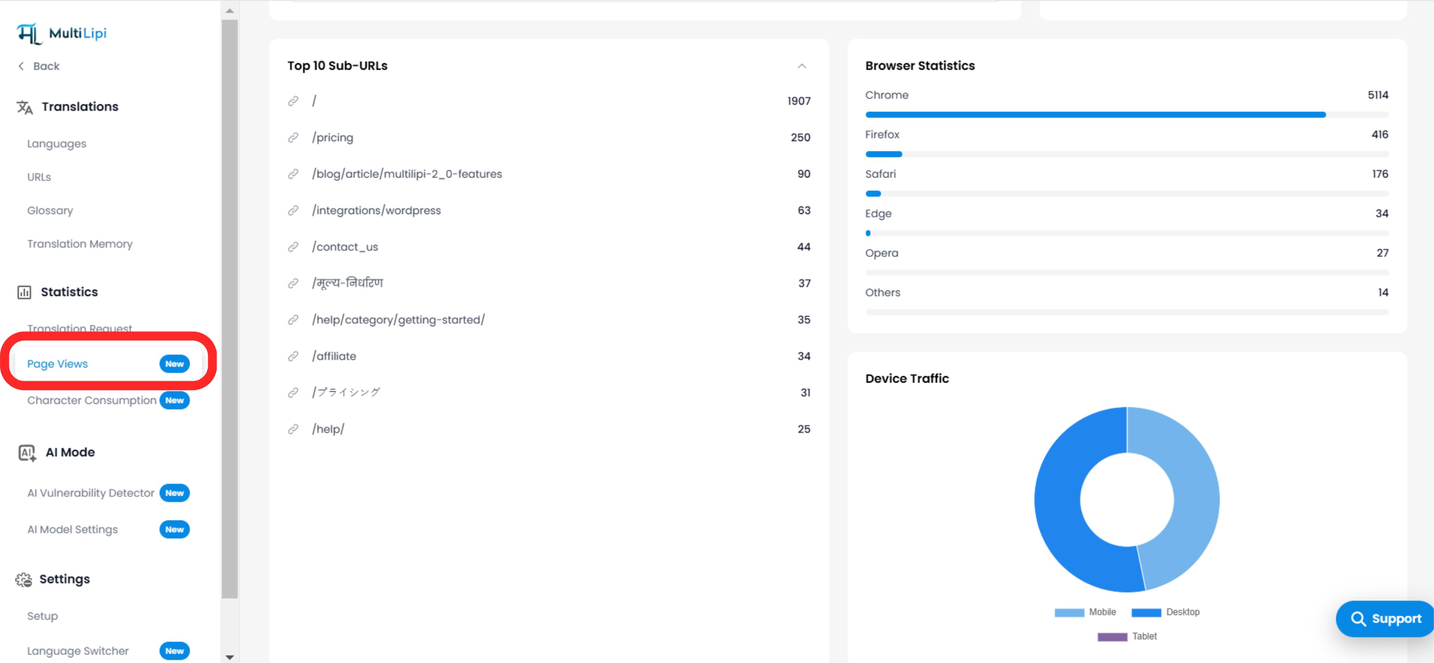Click the Chrome usage progress bar

[x=1125, y=114]
